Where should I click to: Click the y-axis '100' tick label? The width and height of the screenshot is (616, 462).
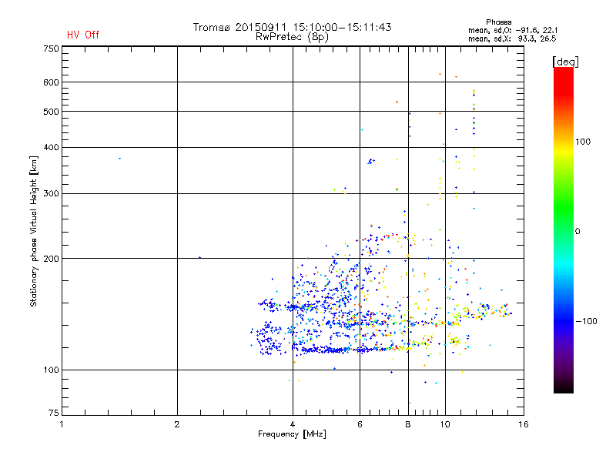point(51,370)
